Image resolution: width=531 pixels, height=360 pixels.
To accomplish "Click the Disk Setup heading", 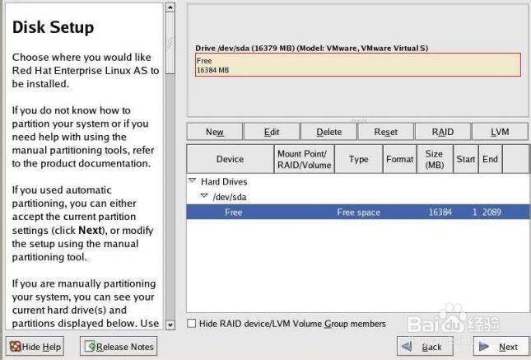I will (54, 27).
